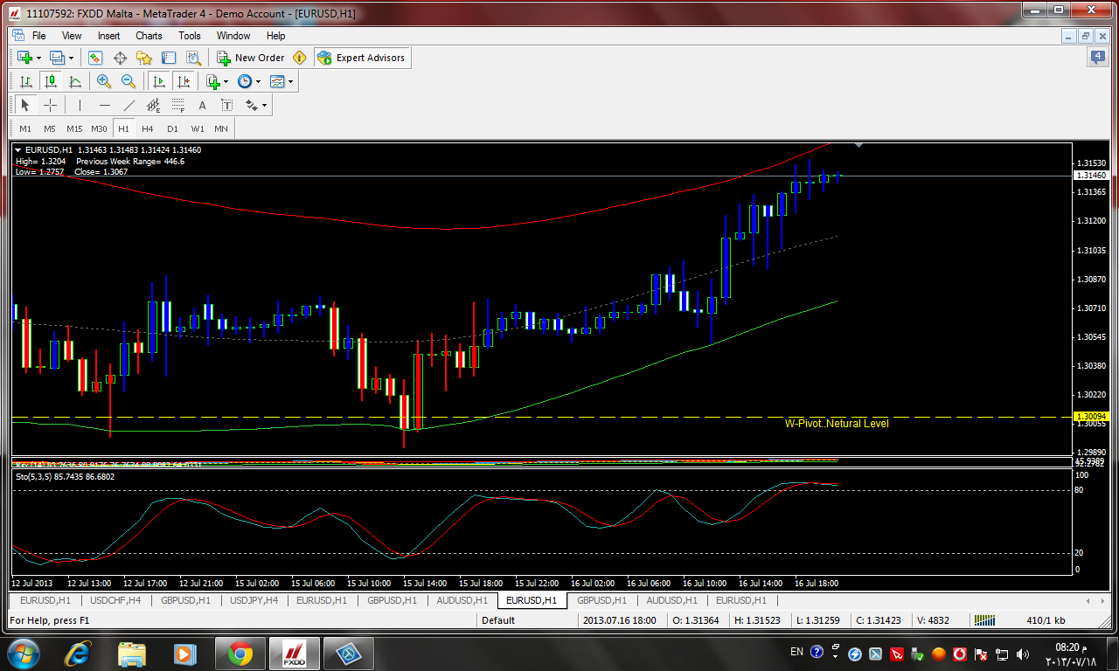This screenshot has width=1119, height=671.
Task: Click the 'Default' profile in status bar
Action: pyautogui.click(x=498, y=620)
